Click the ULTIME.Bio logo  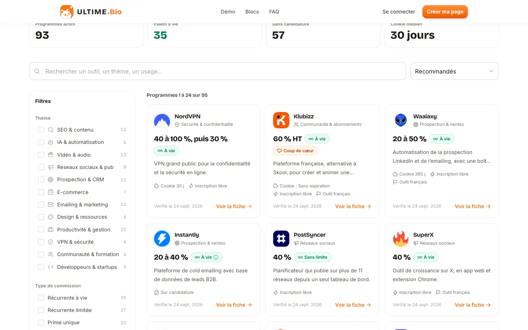click(x=91, y=12)
